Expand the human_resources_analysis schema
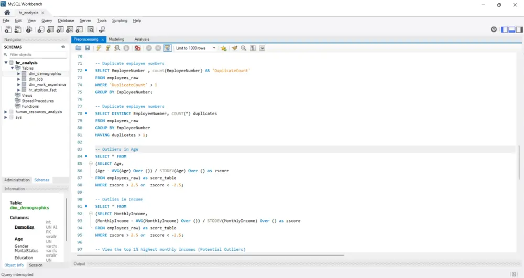This screenshot has height=278, width=524. tap(6, 112)
